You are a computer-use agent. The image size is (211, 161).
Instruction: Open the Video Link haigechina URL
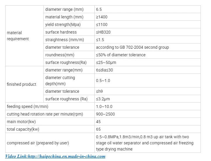(55, 156)
